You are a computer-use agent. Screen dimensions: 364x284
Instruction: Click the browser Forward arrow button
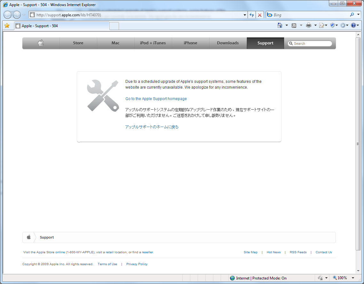(x=17, y=15)
